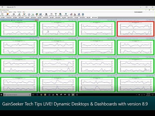The height and width of the screenshot is (116, 155).
Task: Open the SPC Charts toolbar icon
Action: click(2, 15)
